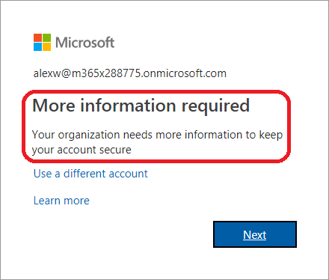Click the Microsoft wordmark text
The image size is (329, 280).
point(84,43)
